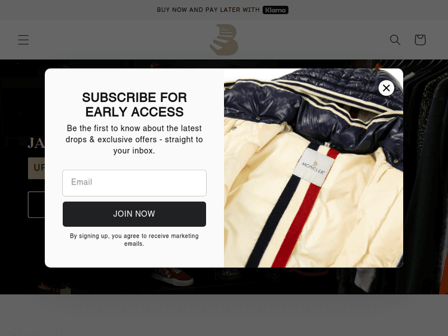This screenshot has height=336, width=448.
Task: Focus the Email input field
Action: coord(134,183)
